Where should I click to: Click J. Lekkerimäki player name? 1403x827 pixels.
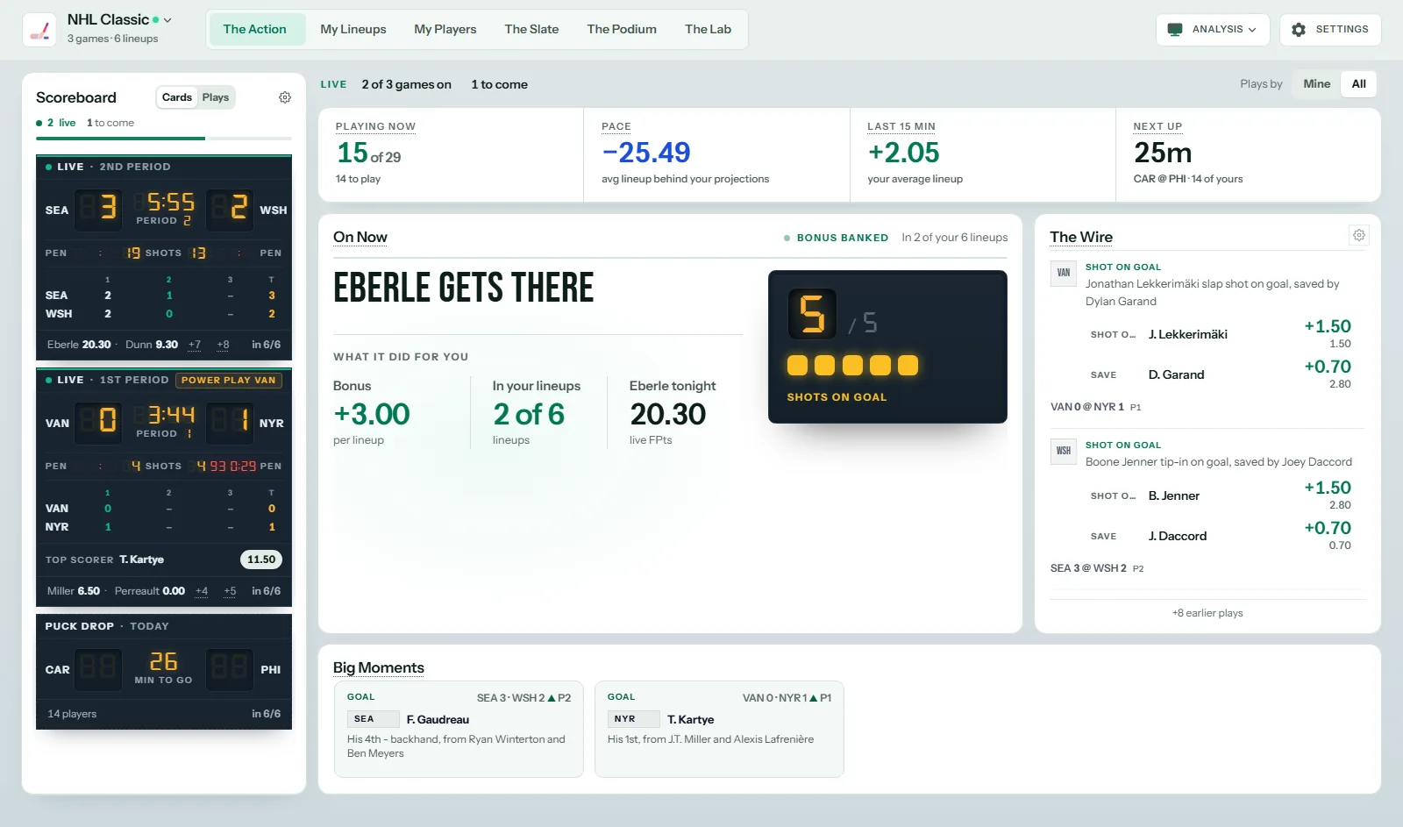click(1187, 334)
